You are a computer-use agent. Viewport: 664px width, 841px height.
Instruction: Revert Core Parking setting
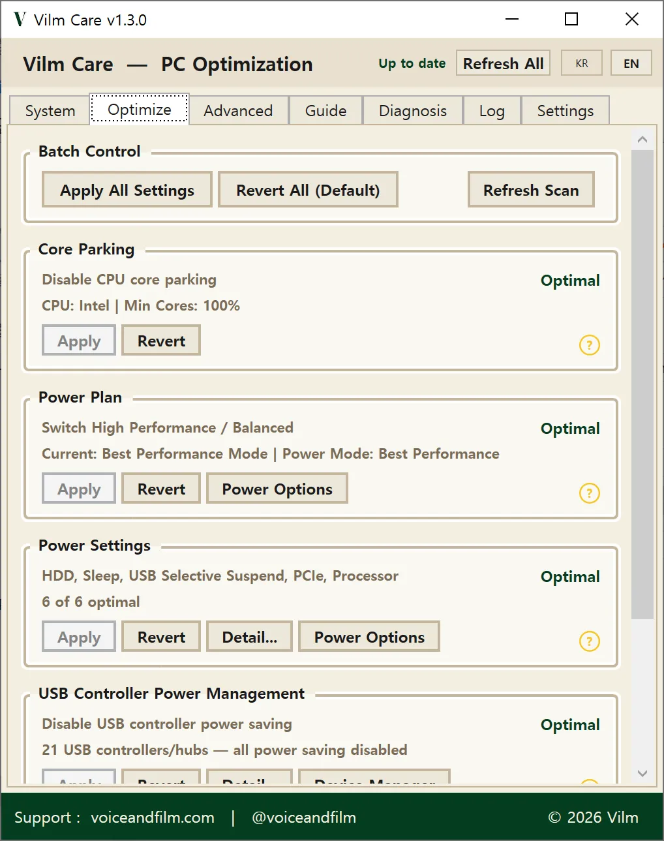(161, 341)
